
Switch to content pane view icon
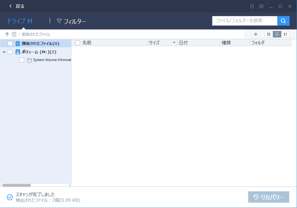285,34
